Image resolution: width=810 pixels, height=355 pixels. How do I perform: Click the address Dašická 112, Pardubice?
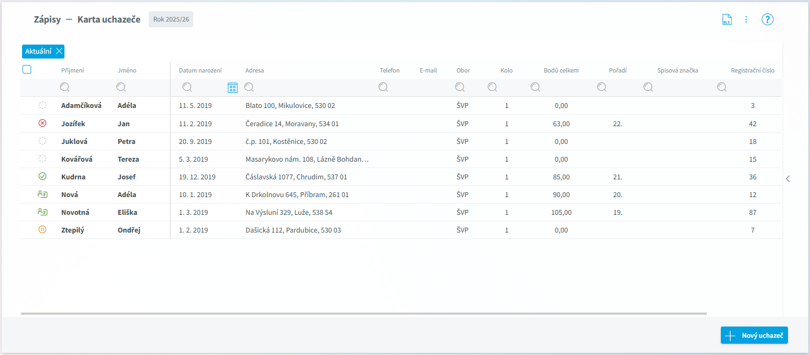point(293,230)
